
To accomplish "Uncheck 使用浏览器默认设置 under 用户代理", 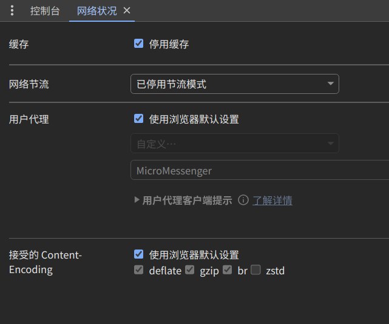I will tap(139, 119).
